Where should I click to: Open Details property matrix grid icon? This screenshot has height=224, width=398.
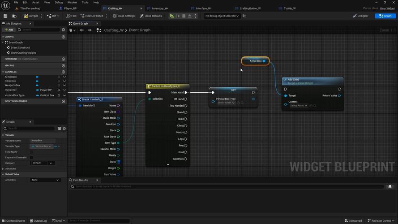(x=59, y=129)
